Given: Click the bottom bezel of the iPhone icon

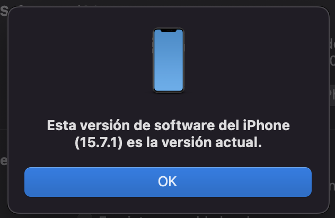Looking at the screenshot, I should (169, 92).
